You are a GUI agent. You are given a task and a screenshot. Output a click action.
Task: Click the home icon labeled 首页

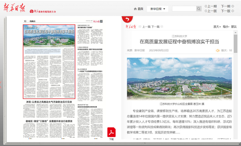138,9
